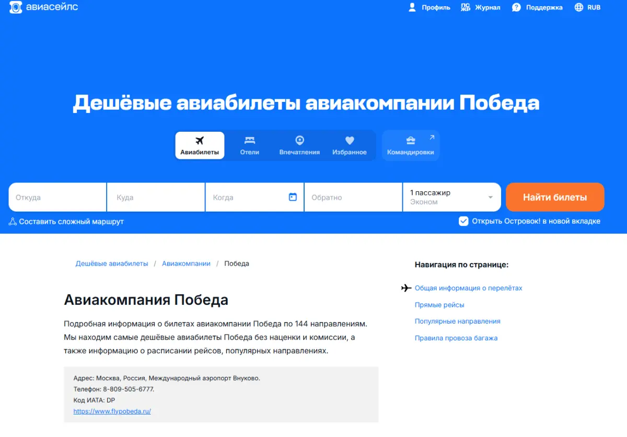
Task: Open the Командировки tab
Action: (x=411, y=145)
